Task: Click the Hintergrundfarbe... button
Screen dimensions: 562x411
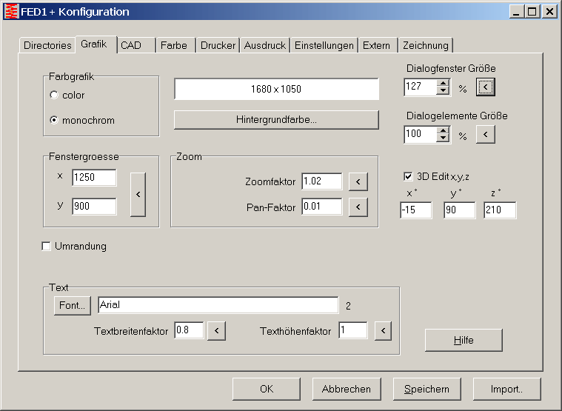Action: pos(276,120)
